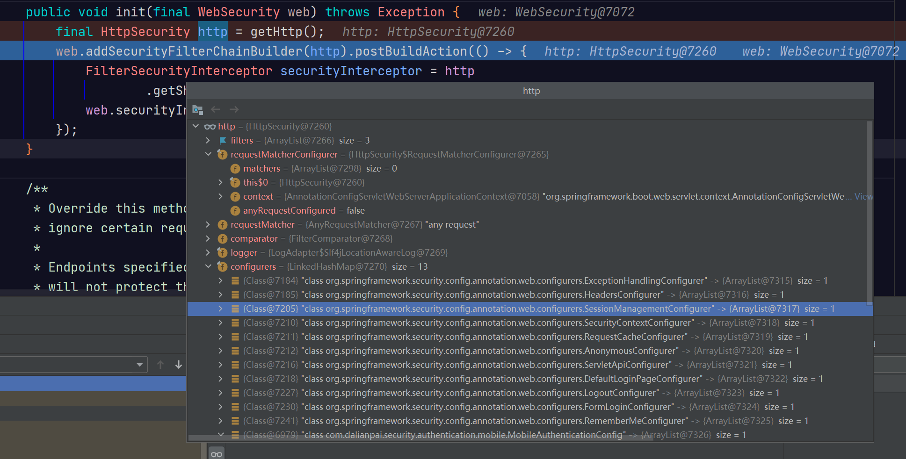
Task: Click field icon beside this$0
Action: 235,182
